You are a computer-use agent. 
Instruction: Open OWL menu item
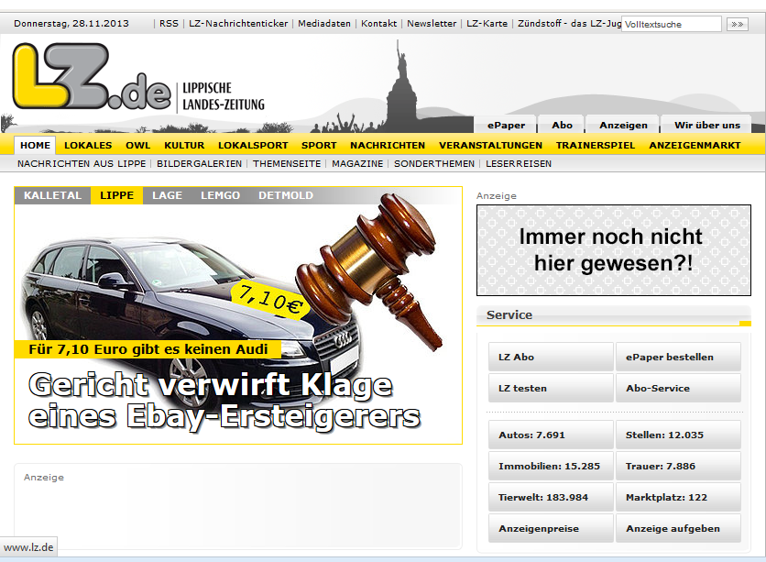[138, 145]
